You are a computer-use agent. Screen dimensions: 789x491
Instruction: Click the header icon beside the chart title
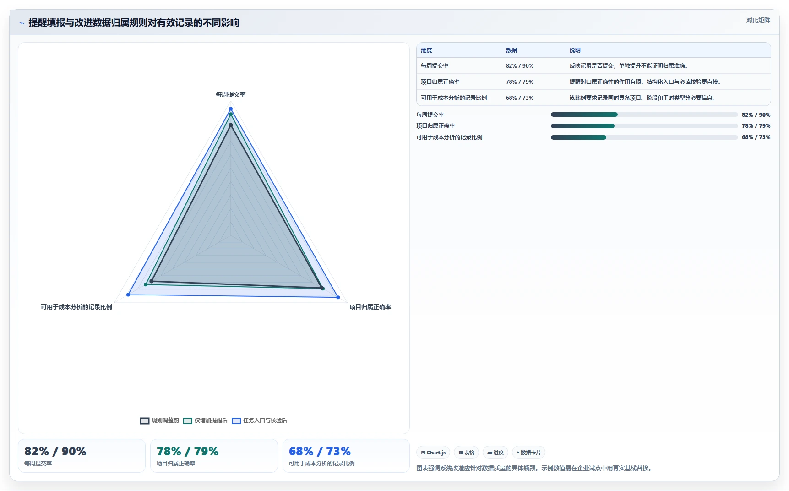(x=22, y=23)
